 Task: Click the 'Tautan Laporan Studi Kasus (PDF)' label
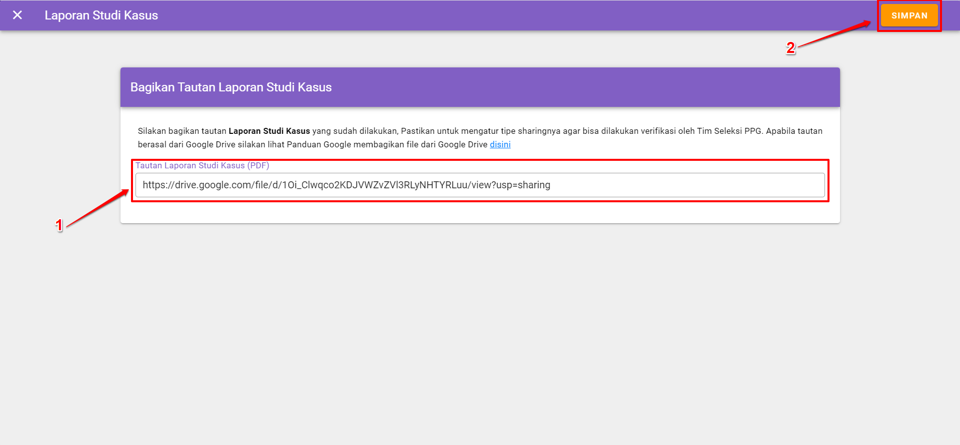tap(202, 165)
